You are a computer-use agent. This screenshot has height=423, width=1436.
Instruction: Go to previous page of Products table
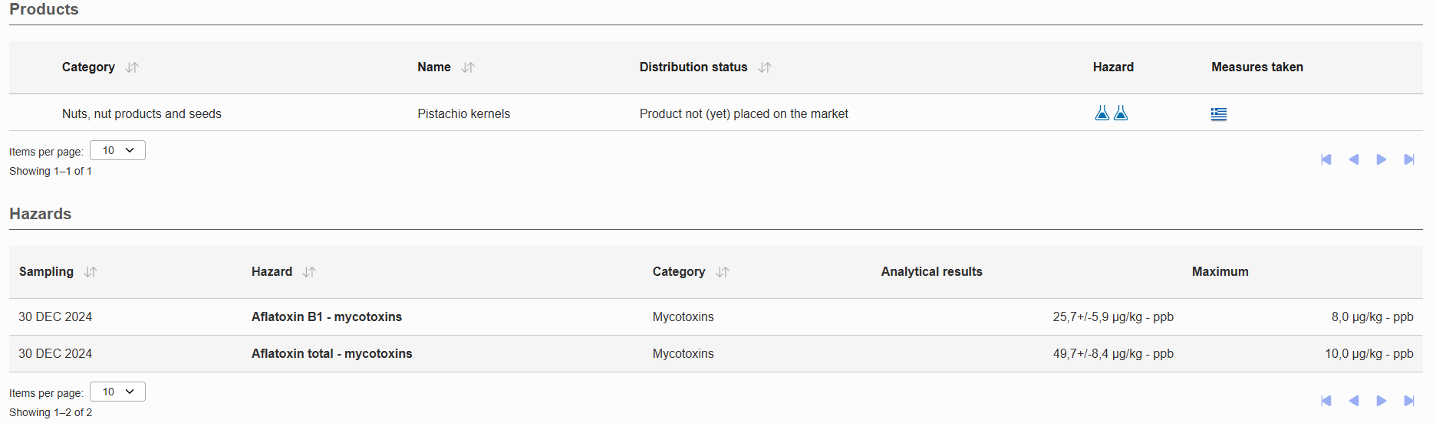click(1354, 159)
